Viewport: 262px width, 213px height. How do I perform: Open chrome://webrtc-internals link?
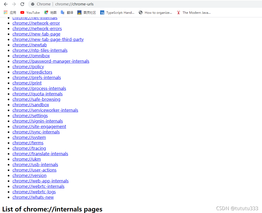38,187
